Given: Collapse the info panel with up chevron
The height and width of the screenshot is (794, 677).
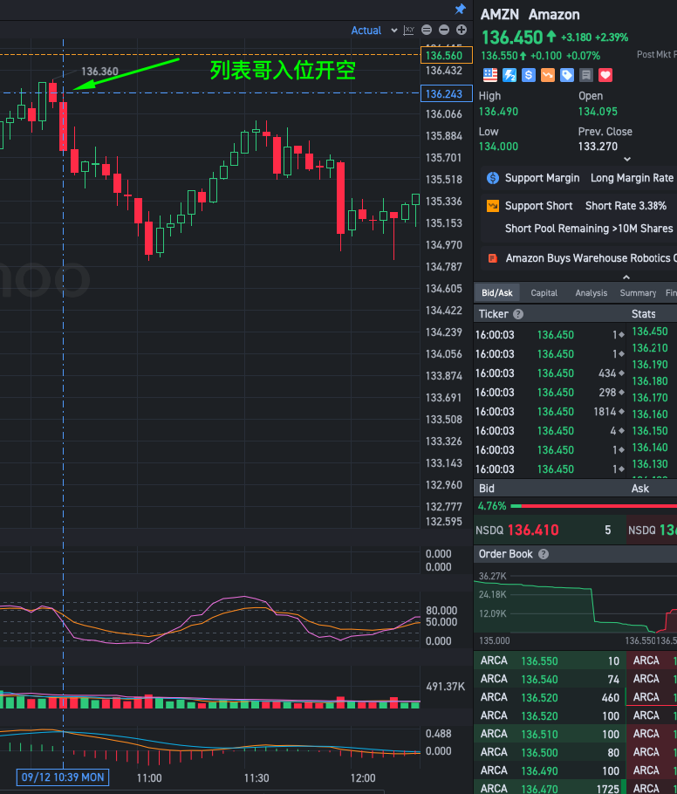Looking at the screenshot, I should (626, 277).
